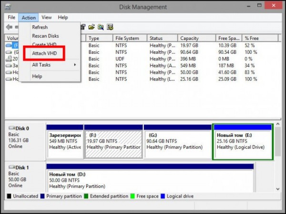
Task: Click the 25.09 GB free space cell
Action: coord(227,79)
